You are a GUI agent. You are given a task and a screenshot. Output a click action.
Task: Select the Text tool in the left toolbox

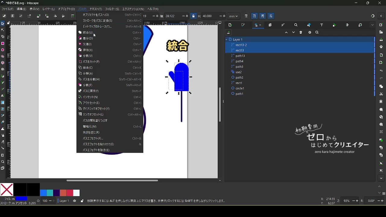click(3, 96)
